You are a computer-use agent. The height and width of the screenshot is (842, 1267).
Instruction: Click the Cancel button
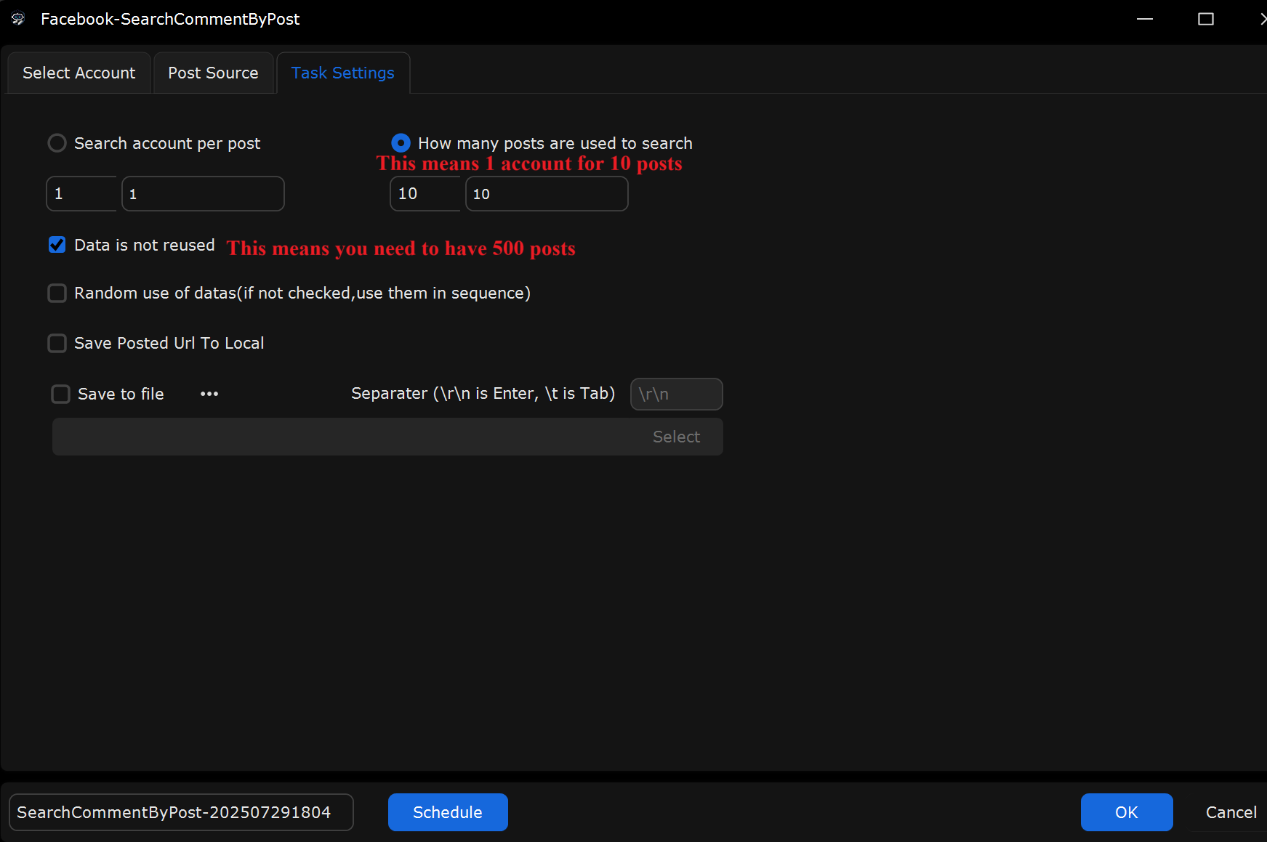coord(1231,812)
